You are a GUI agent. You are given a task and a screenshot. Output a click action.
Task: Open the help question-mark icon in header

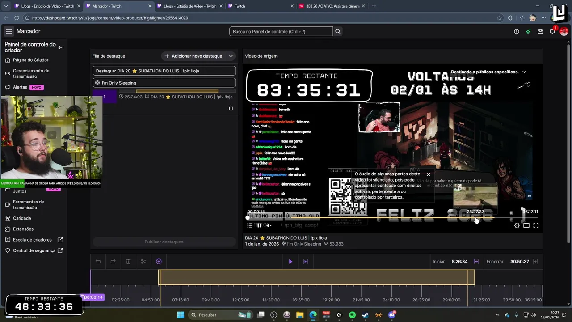point(517,31)
